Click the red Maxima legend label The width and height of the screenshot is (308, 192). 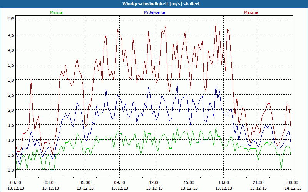point(251,12)
